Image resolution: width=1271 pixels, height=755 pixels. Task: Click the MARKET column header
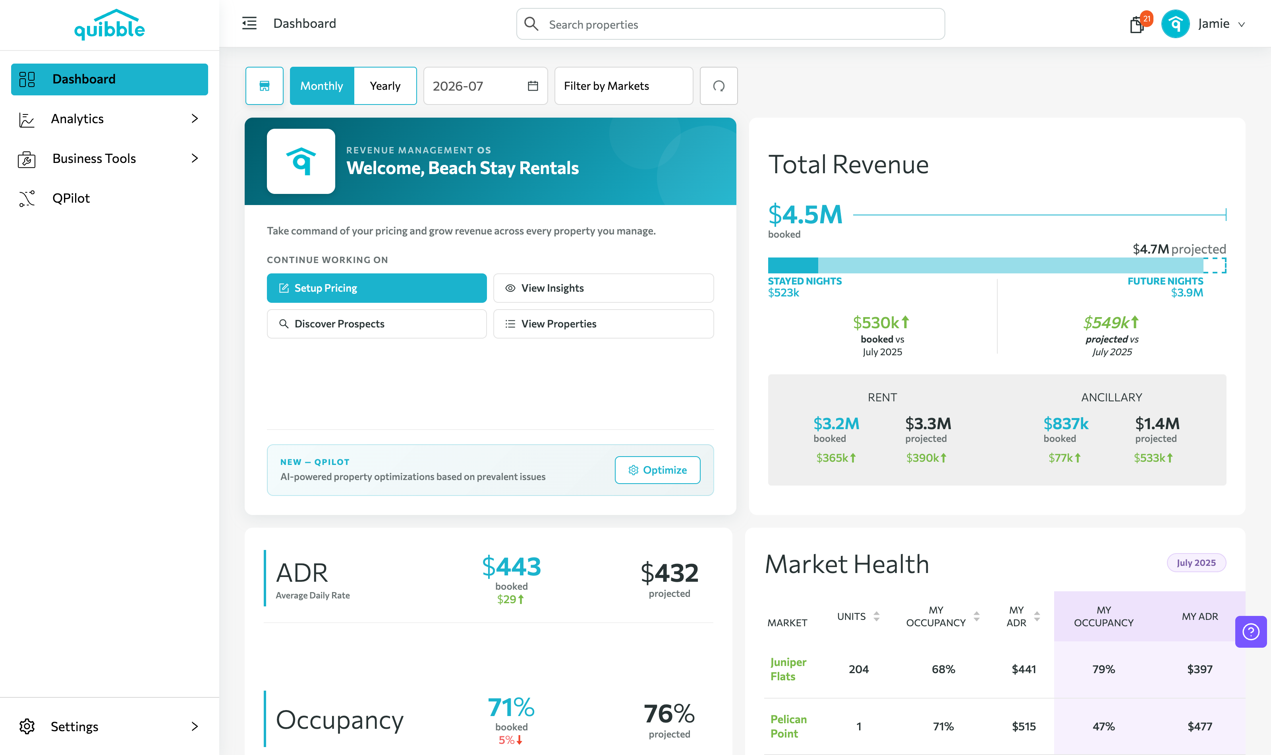pyautogui.click(x=787, y=623)
